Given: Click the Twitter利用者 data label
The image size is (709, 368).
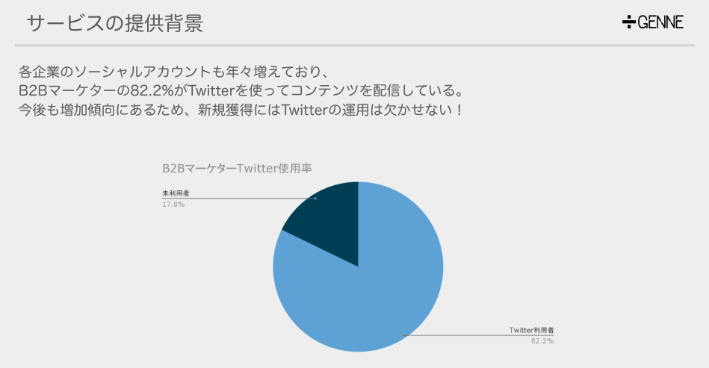Looking at the screenshot, I should tap(531, 329).
